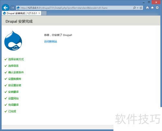This screenshot has height=131, width=162.
Task: Expand the address bar search dropdown arrow
Action: (x=137, y=8)
